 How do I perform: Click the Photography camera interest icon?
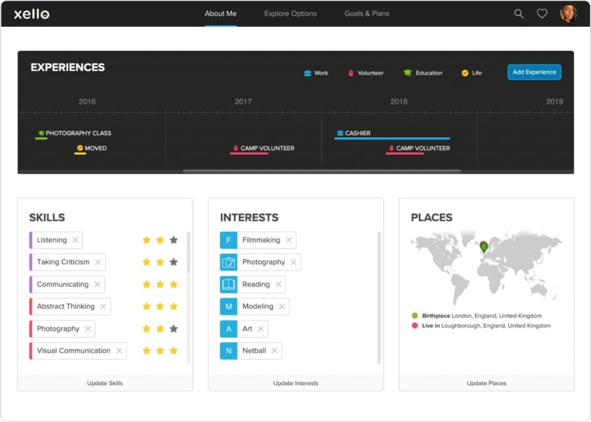(229, 262)
